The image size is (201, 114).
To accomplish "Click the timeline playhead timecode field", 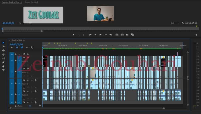I will [x=16, y=44].
